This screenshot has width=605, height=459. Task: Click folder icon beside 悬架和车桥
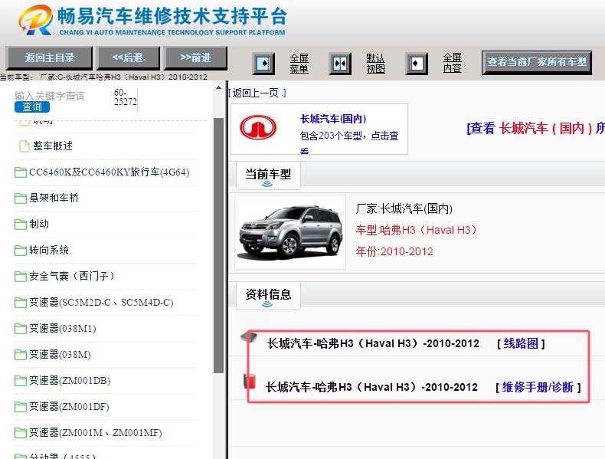21,198
